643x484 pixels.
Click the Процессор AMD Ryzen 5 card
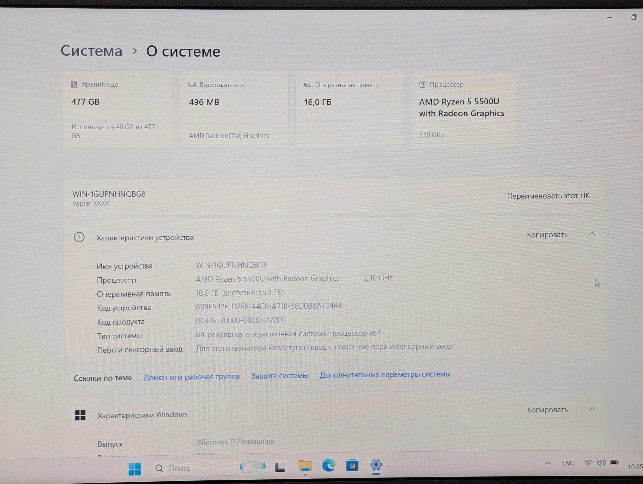(x=464, y=109)
